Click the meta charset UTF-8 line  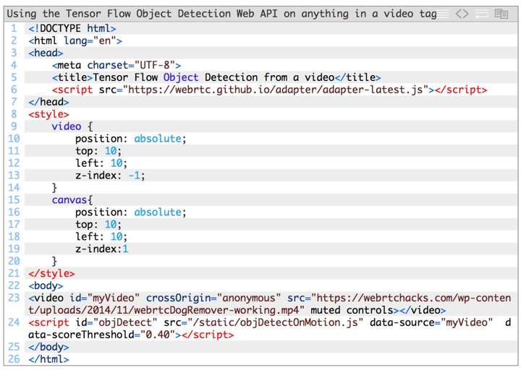click(x=117, y=65)
